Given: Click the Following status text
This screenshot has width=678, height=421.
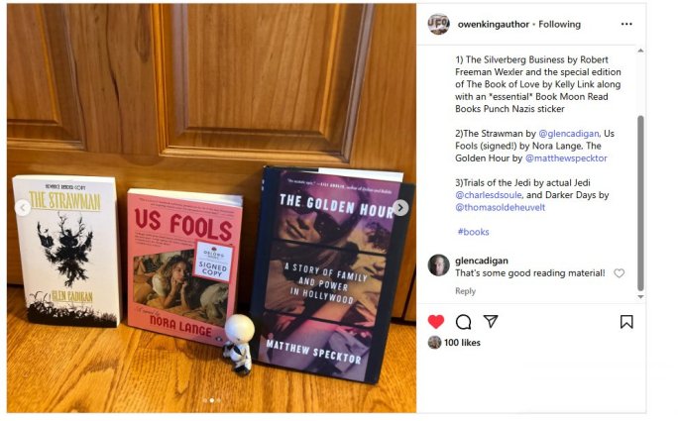Looking at the screenshot, I should click(x=559, y=24).
